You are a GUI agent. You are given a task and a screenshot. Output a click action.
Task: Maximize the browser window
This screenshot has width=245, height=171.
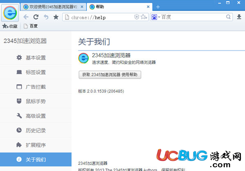(228, 2)
